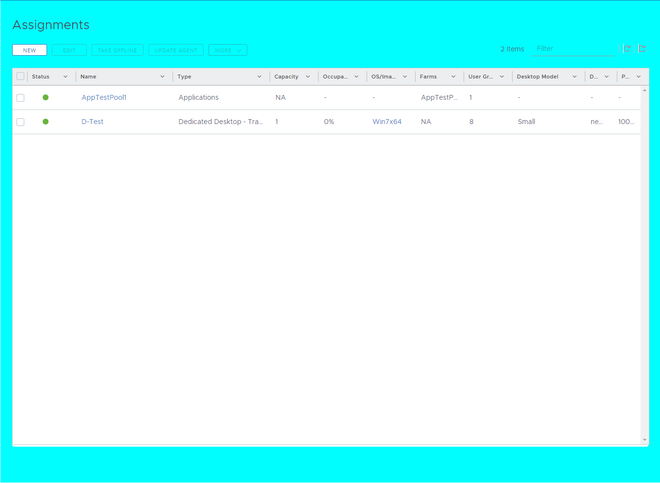
Task: Click the table's vertical scrollbar down arrow
Action: click(x=644, y=440)
